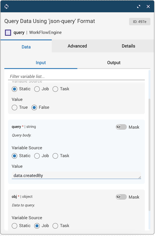This screenshot has width=155, height=236.
Task: Click the text area resize handle
Action: point(140,177)
